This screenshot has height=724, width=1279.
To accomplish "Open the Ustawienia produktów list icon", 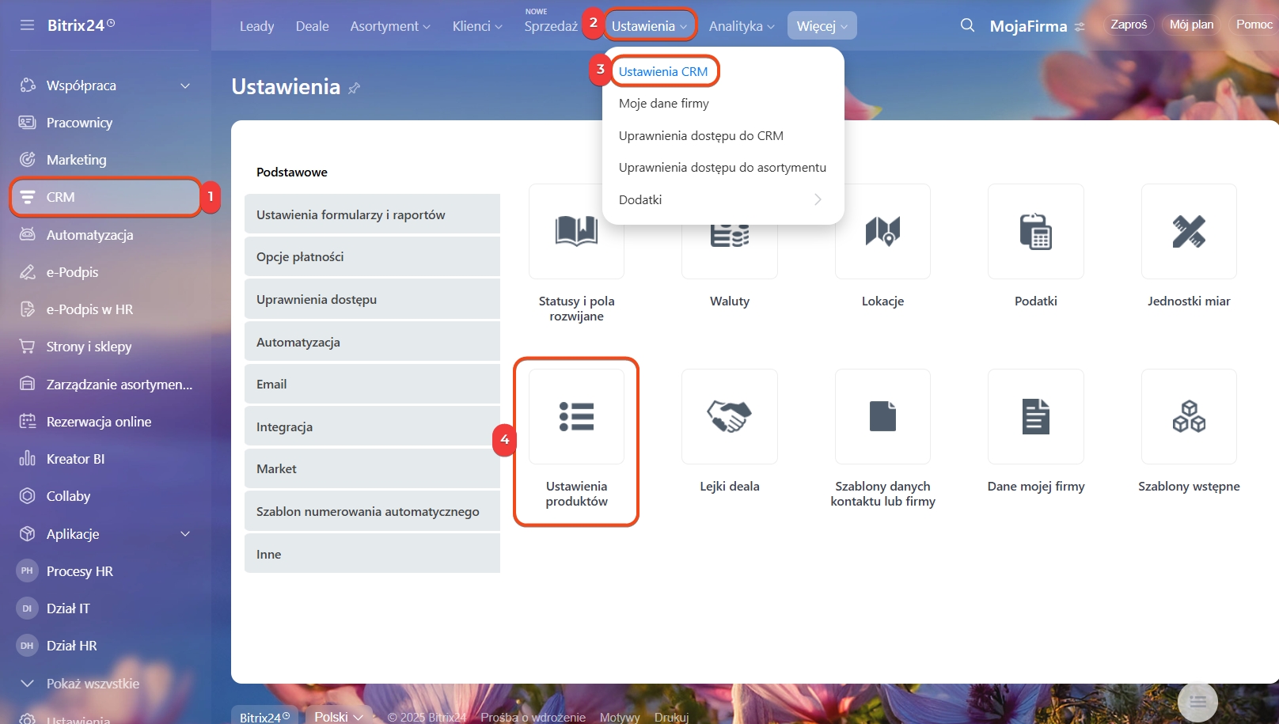I will pos(576,416).
